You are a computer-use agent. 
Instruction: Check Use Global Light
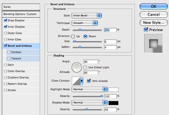pos(85,67)
